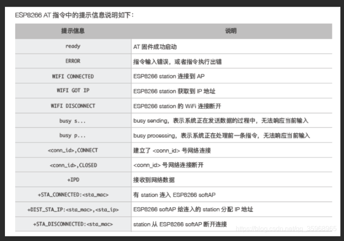Click '有 station 连入 ESP8266 softAP' text

(x=174, y=195)
